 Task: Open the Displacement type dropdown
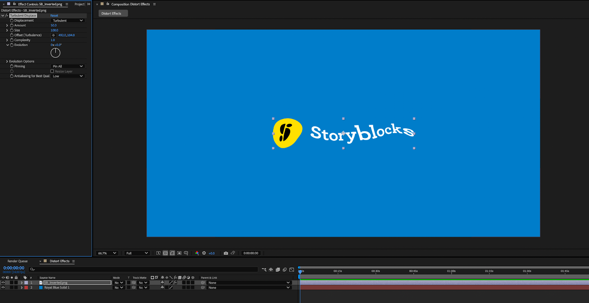point(68,21)
